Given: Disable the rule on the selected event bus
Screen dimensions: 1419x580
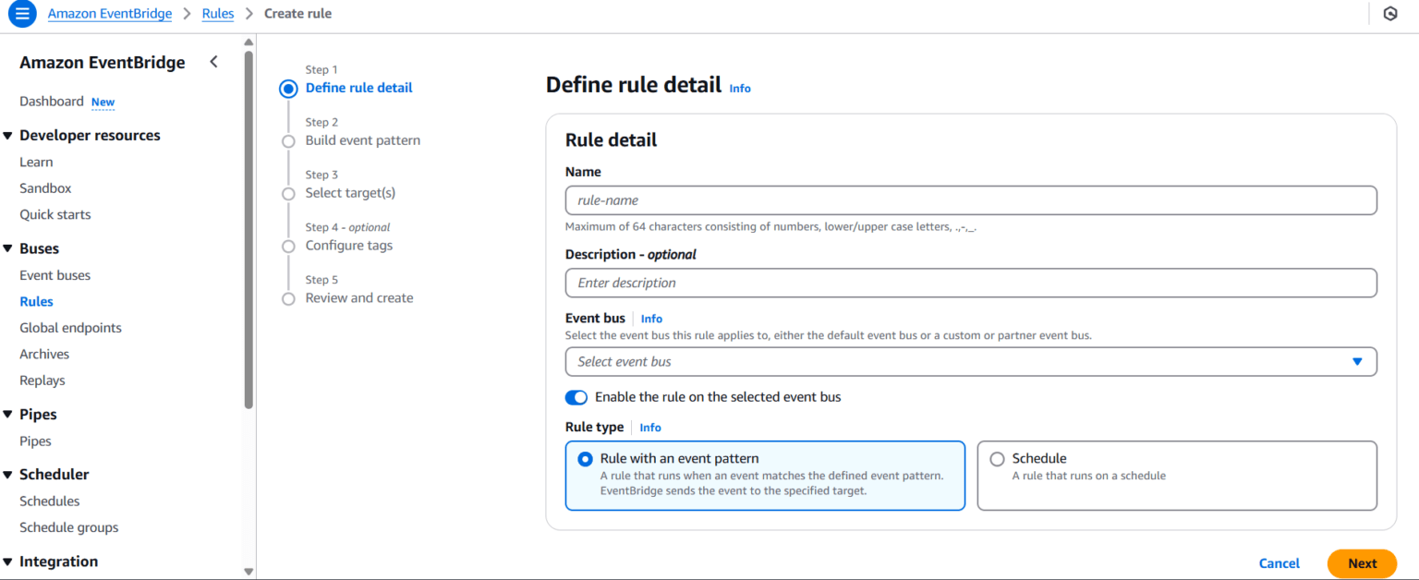Looking at the screenshot, I should click(576, 397).
